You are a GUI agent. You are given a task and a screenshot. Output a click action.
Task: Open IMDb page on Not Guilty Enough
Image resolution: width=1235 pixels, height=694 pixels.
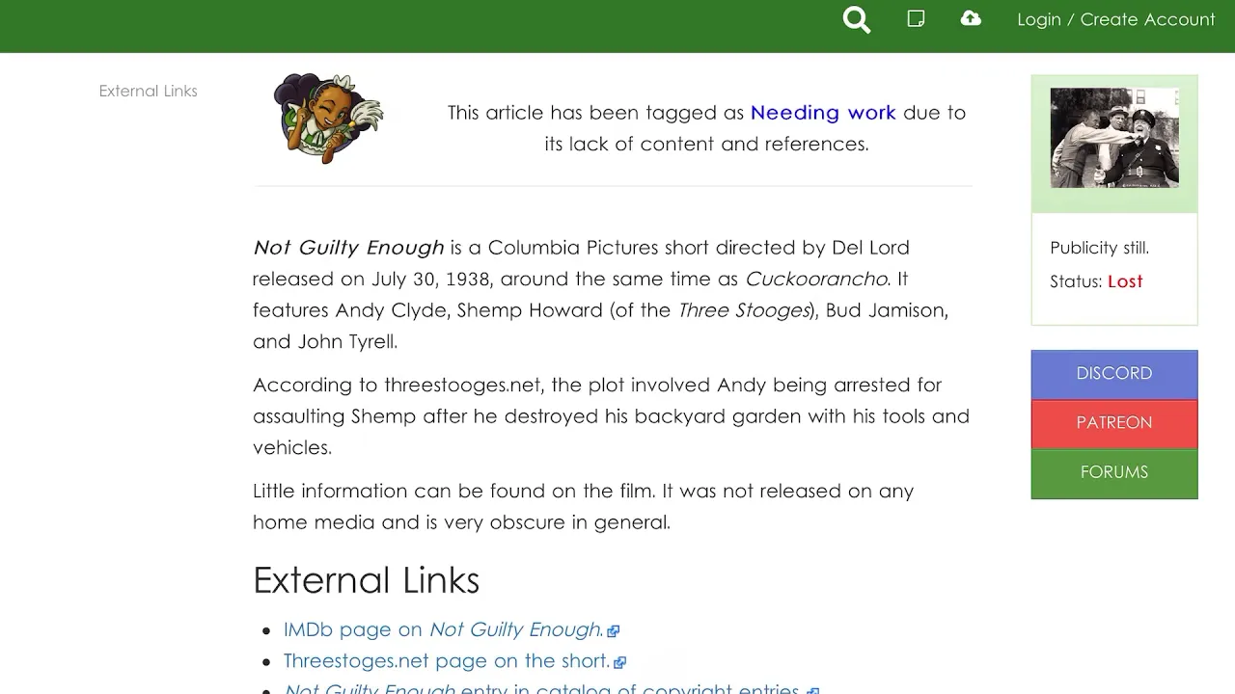[444, 629]
